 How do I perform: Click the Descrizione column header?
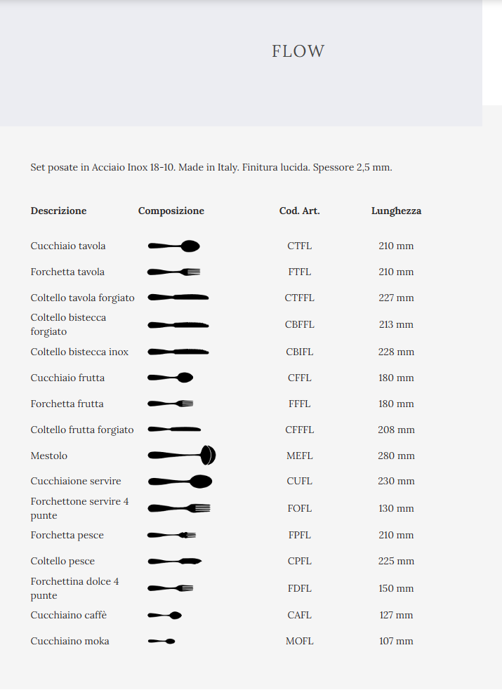tap(58, 211)
